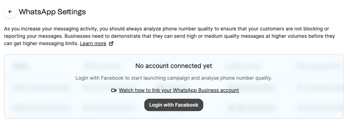Watch how to link your WhatsApp Business account
The image size is (350, 130).
coord(179,90)
